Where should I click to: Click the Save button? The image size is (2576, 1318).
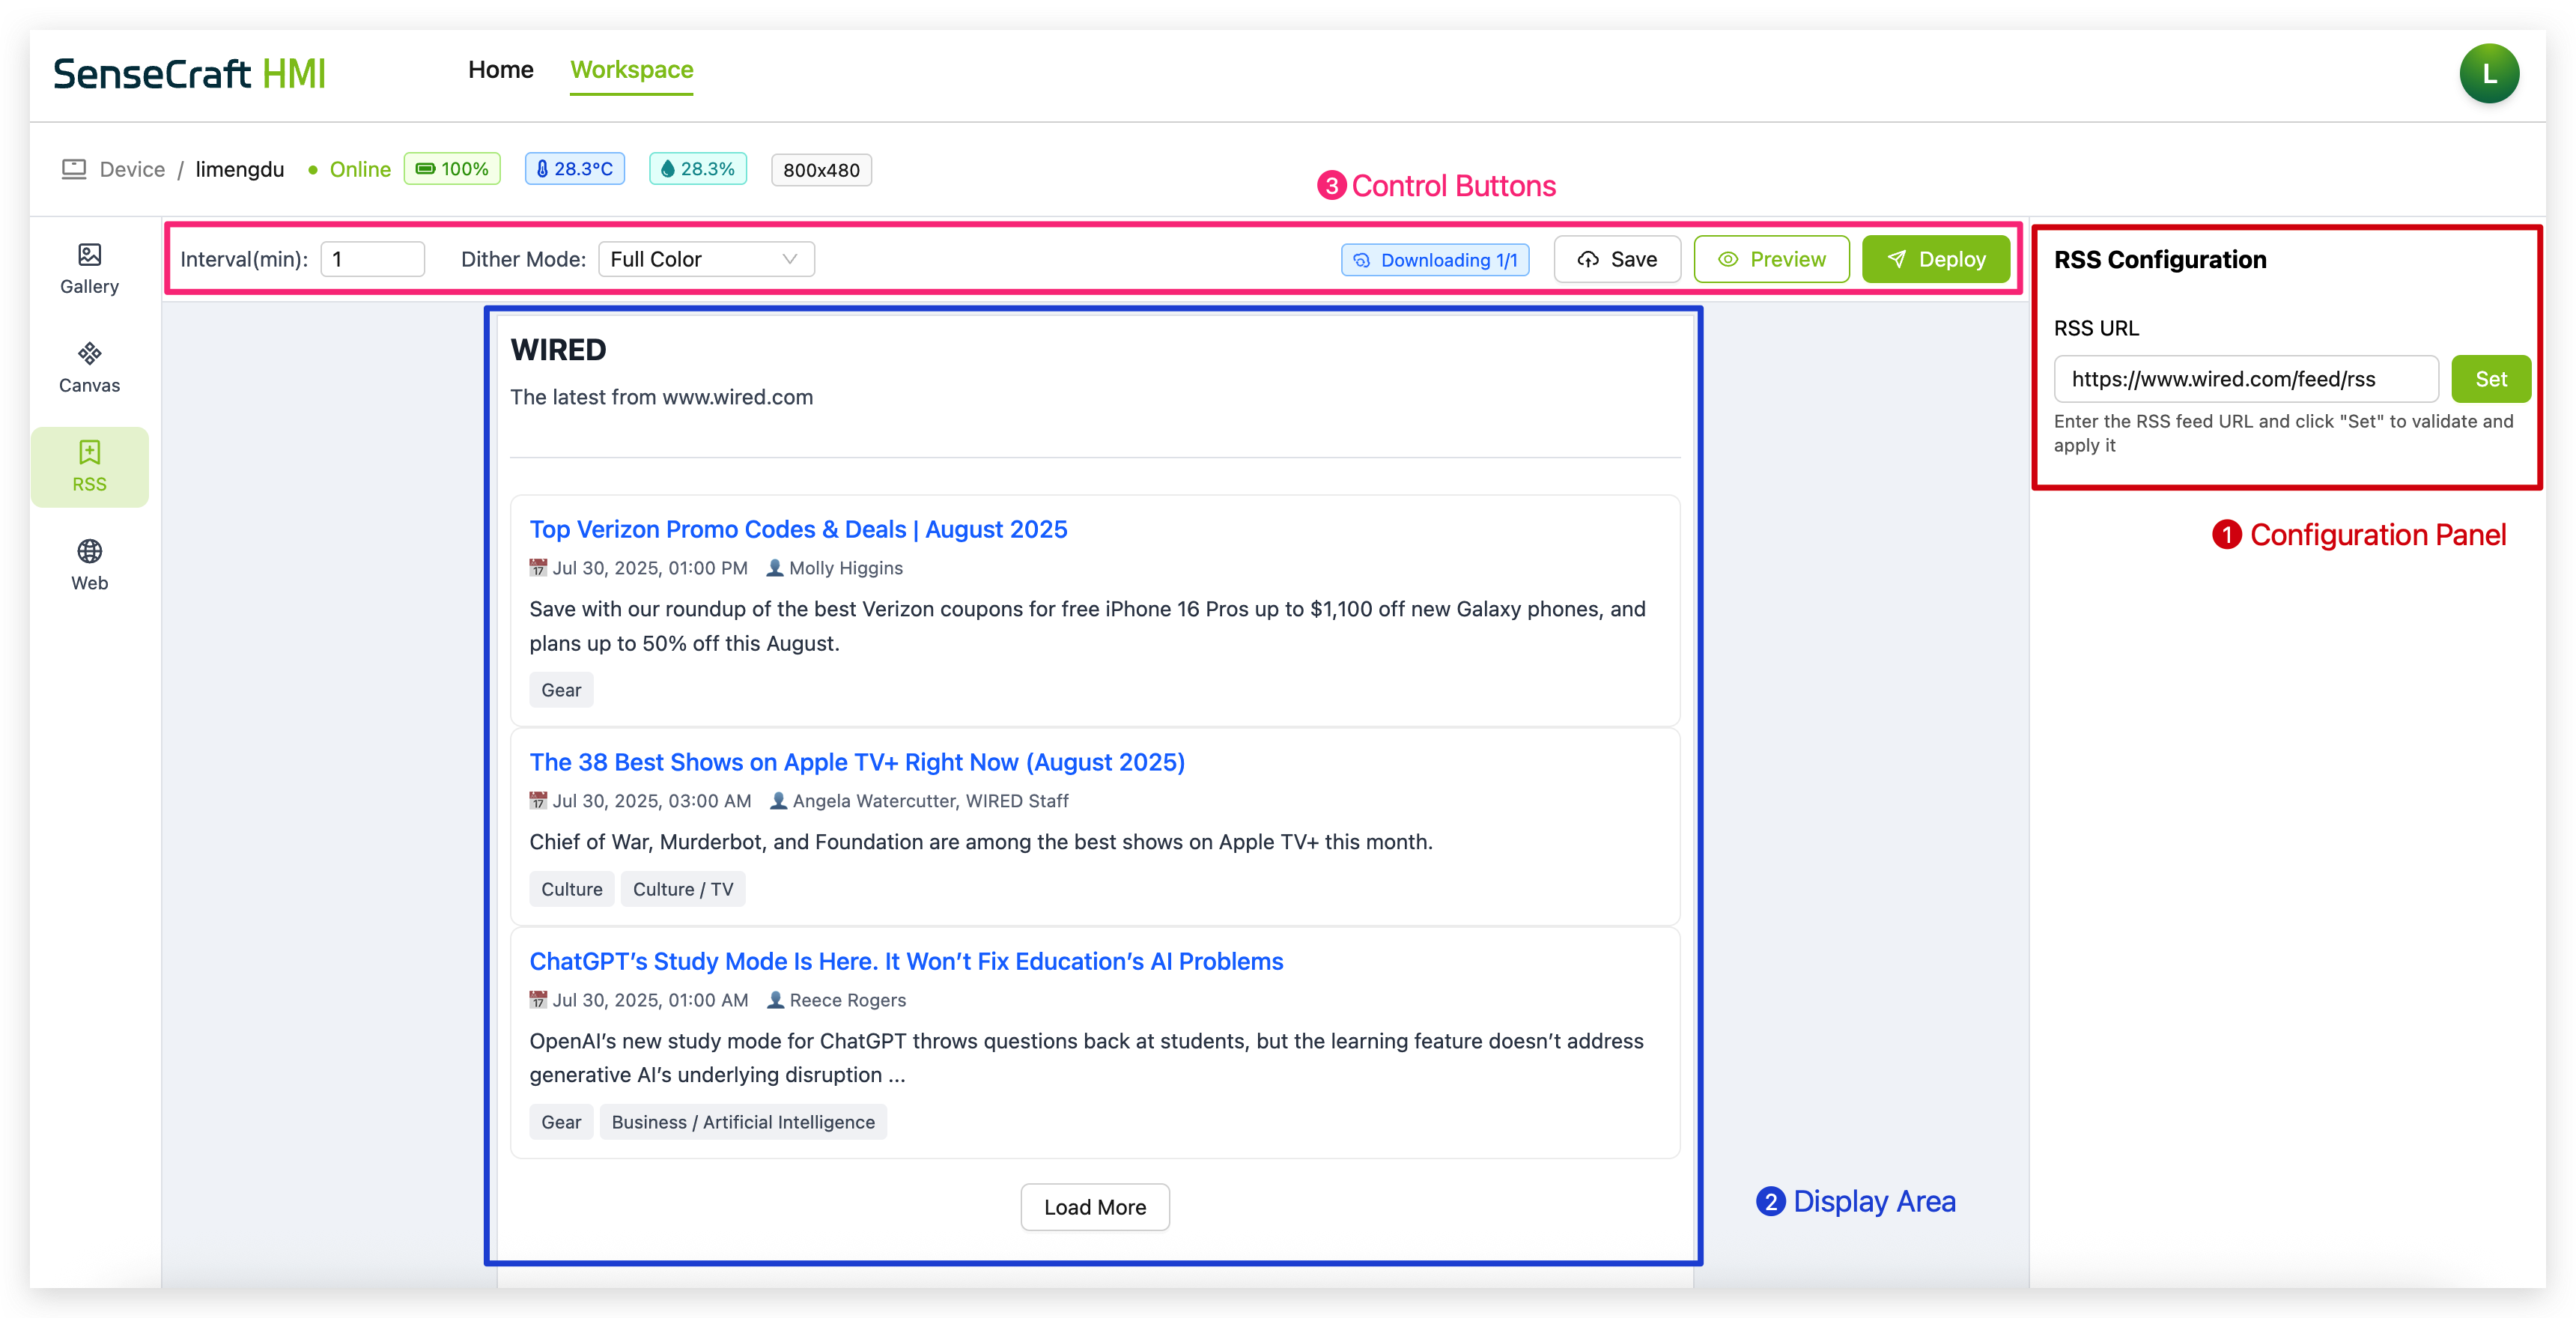tap(1617, 260)
